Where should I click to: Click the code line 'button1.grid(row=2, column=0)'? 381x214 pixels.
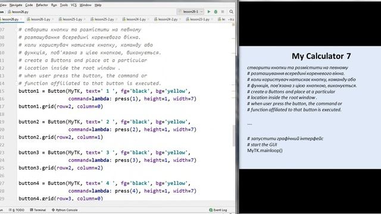click(x=61, y=106)
